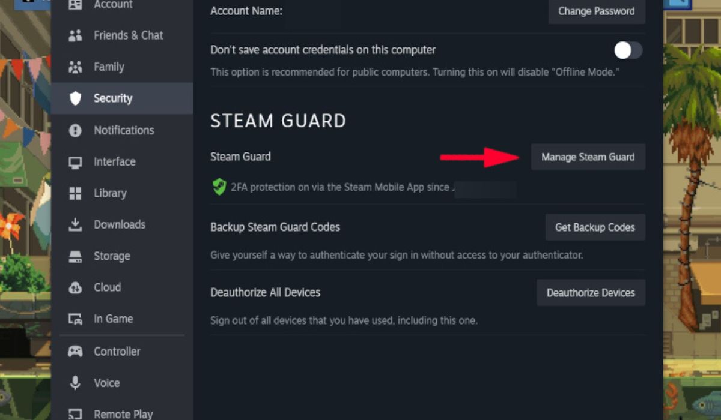
Task: Select Security in the settings sidebar
Action: [114, 98]
